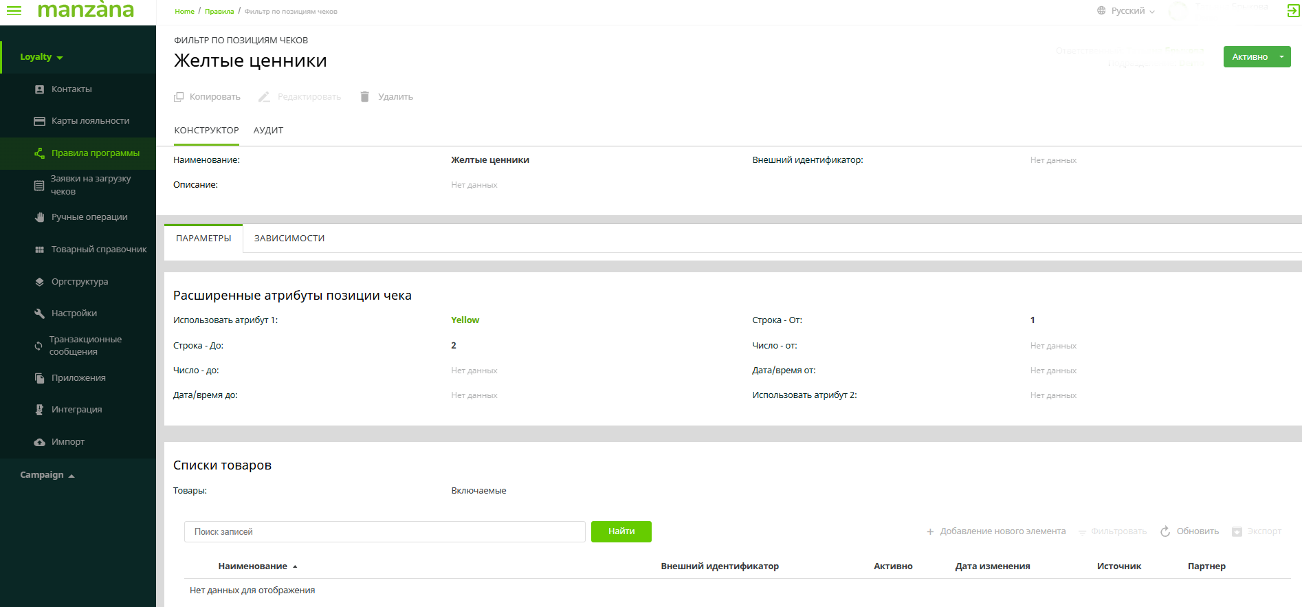1302x607 pixels.
Task: Click the Обновить refresh icon
Action: (x=1165, y=531)
